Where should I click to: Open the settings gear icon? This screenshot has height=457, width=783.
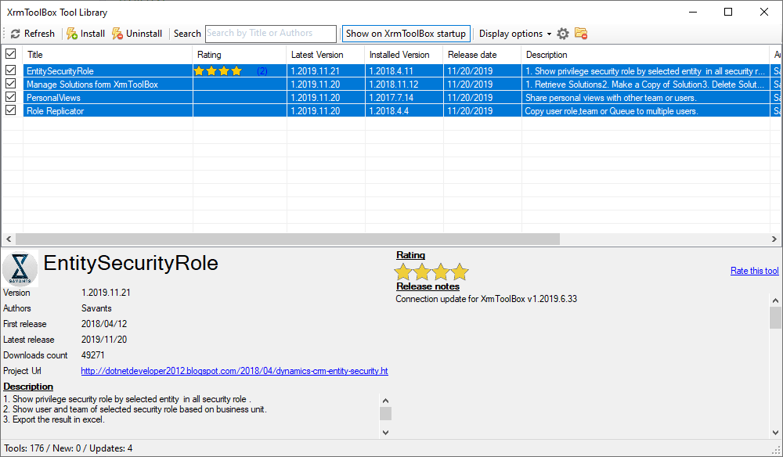tap(562, 34)
